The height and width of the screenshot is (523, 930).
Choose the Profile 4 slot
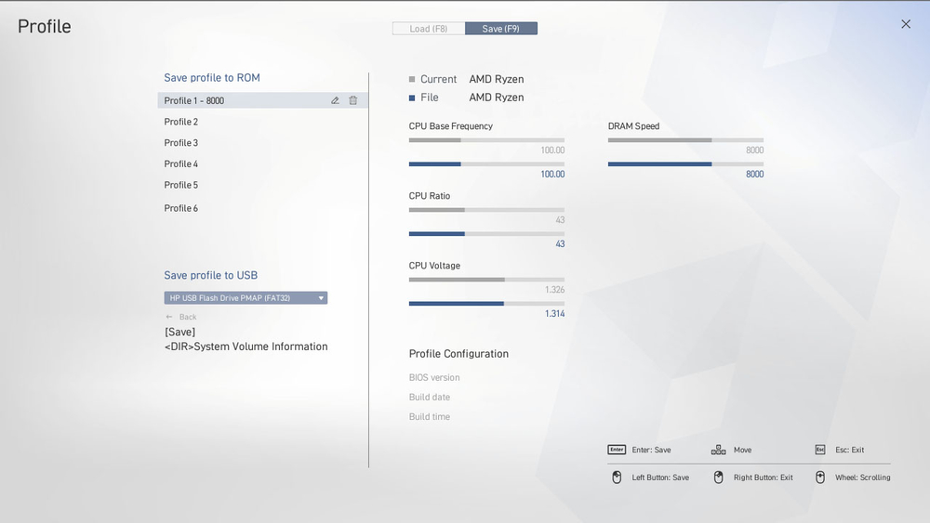click(x=181, y=164)
